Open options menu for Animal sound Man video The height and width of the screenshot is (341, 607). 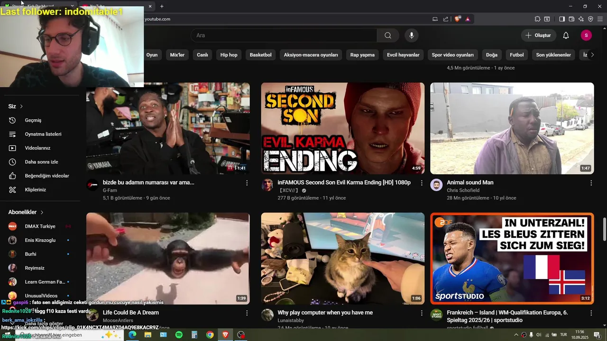[591, 183]
